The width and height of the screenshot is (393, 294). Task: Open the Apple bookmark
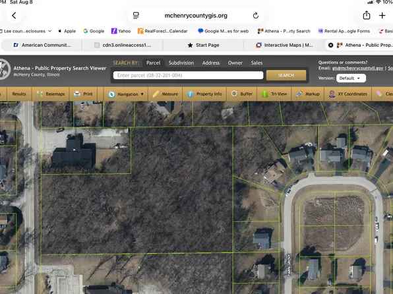pos(67,31)
